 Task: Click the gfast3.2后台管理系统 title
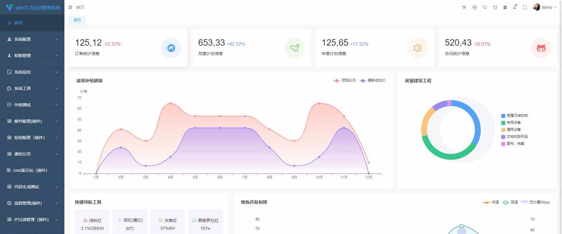37,7
